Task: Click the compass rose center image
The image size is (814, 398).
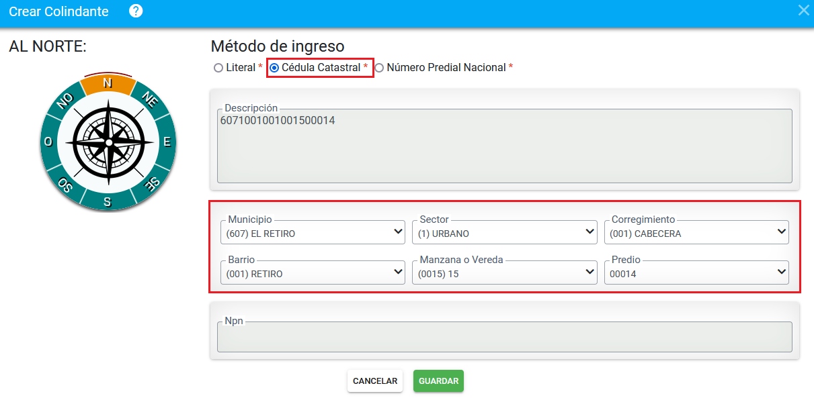Action: click(x=108, y=142)
